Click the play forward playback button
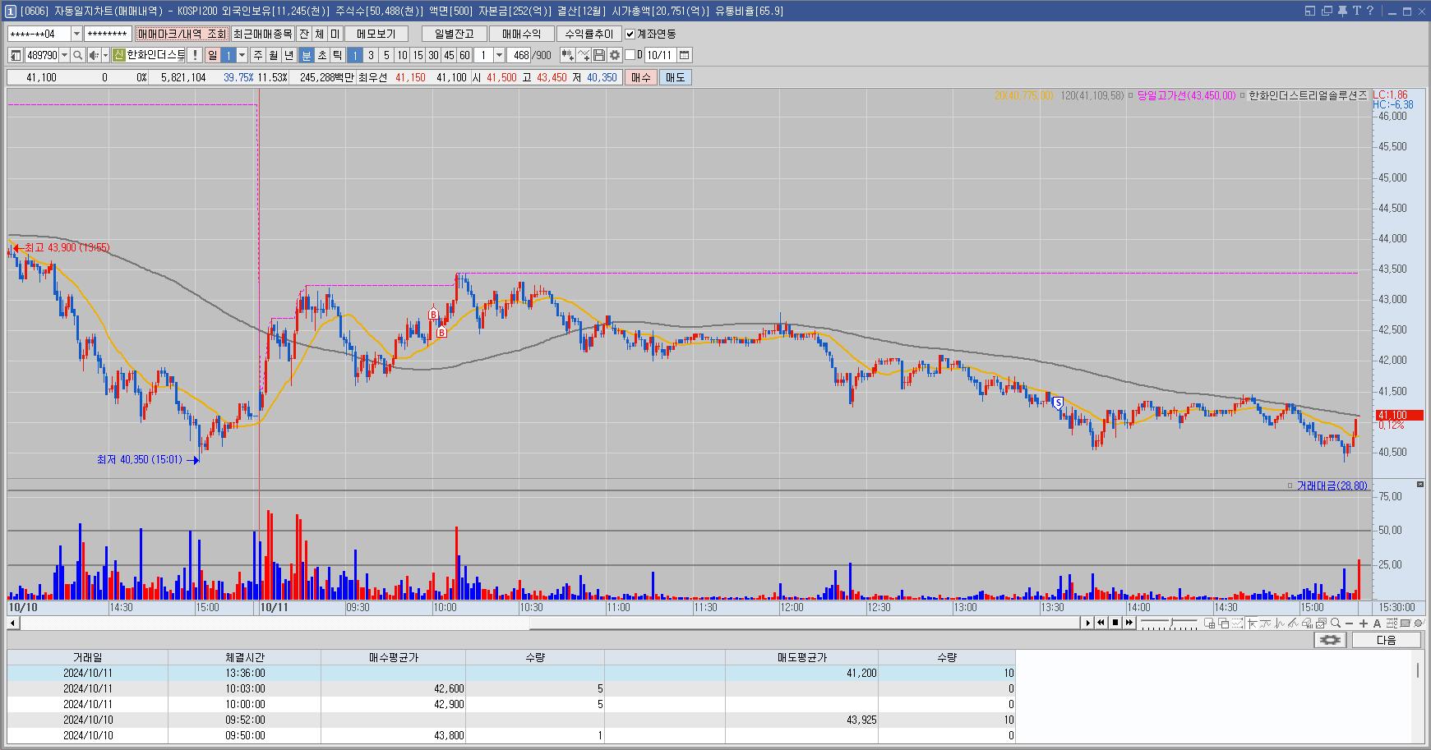 coord(1088,623)
